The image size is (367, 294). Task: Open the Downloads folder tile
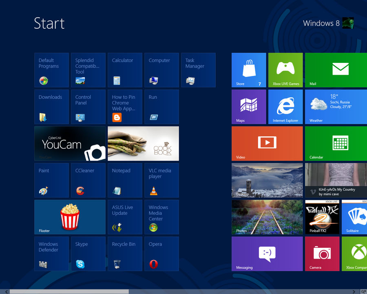click(51, 107)
